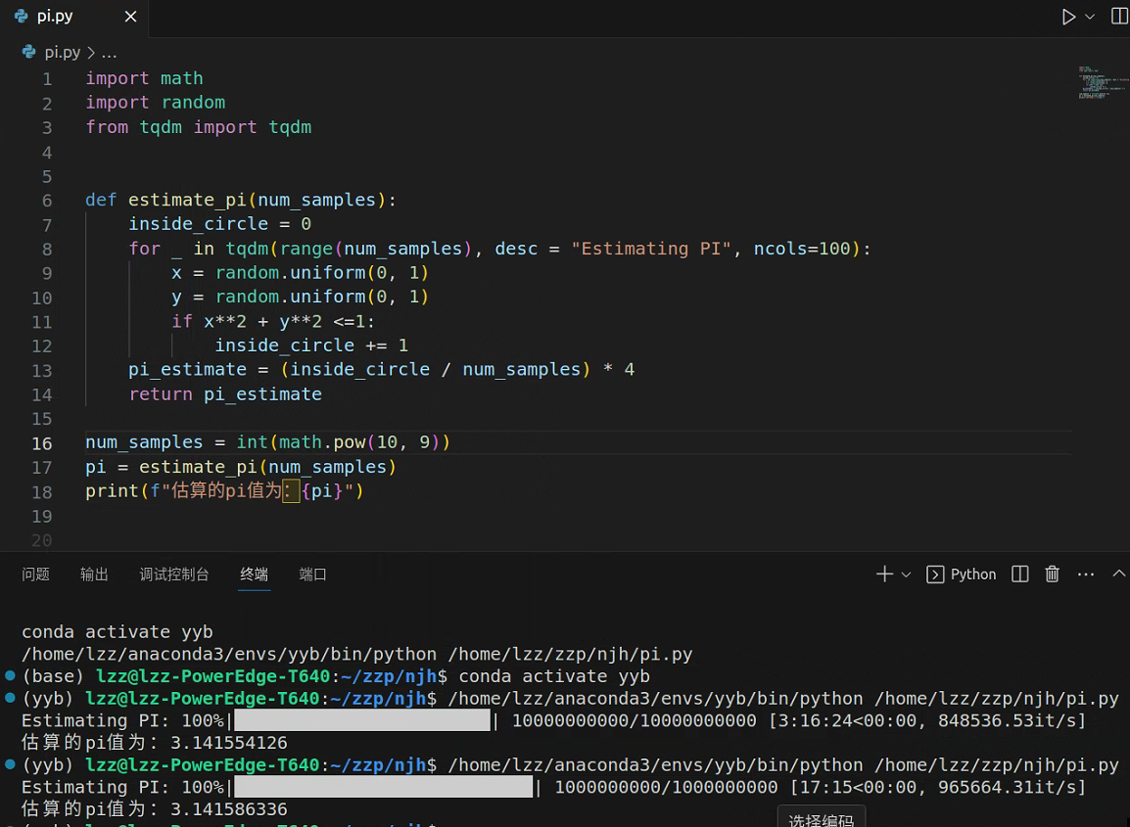Click line number 6 in the gutter
Screen dimensions: 1130x827
click(x=48, y=201)
